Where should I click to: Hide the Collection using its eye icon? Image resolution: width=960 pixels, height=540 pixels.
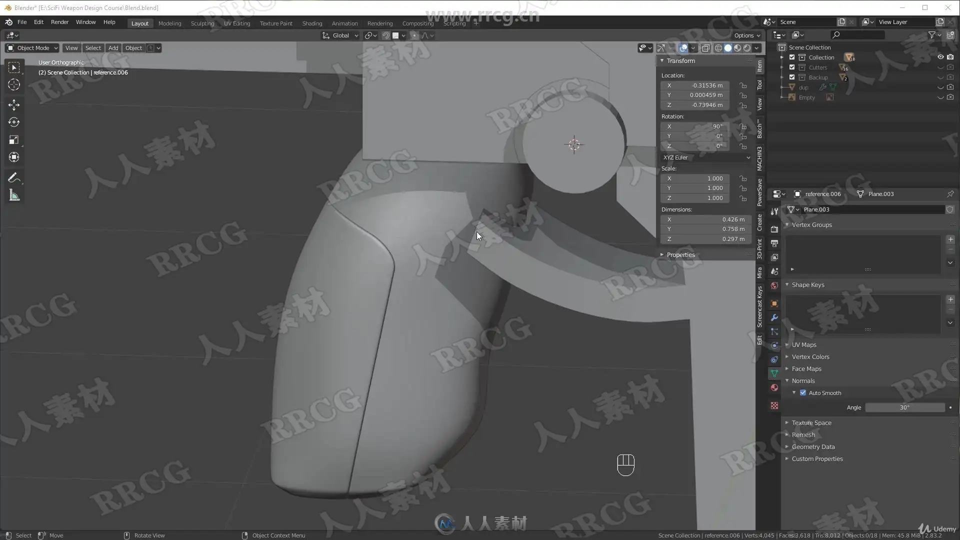[x=940, y=57]
